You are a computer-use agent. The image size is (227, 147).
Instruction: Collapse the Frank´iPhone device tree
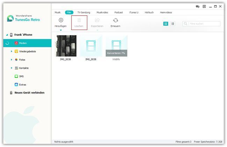[x=7, y=35]
